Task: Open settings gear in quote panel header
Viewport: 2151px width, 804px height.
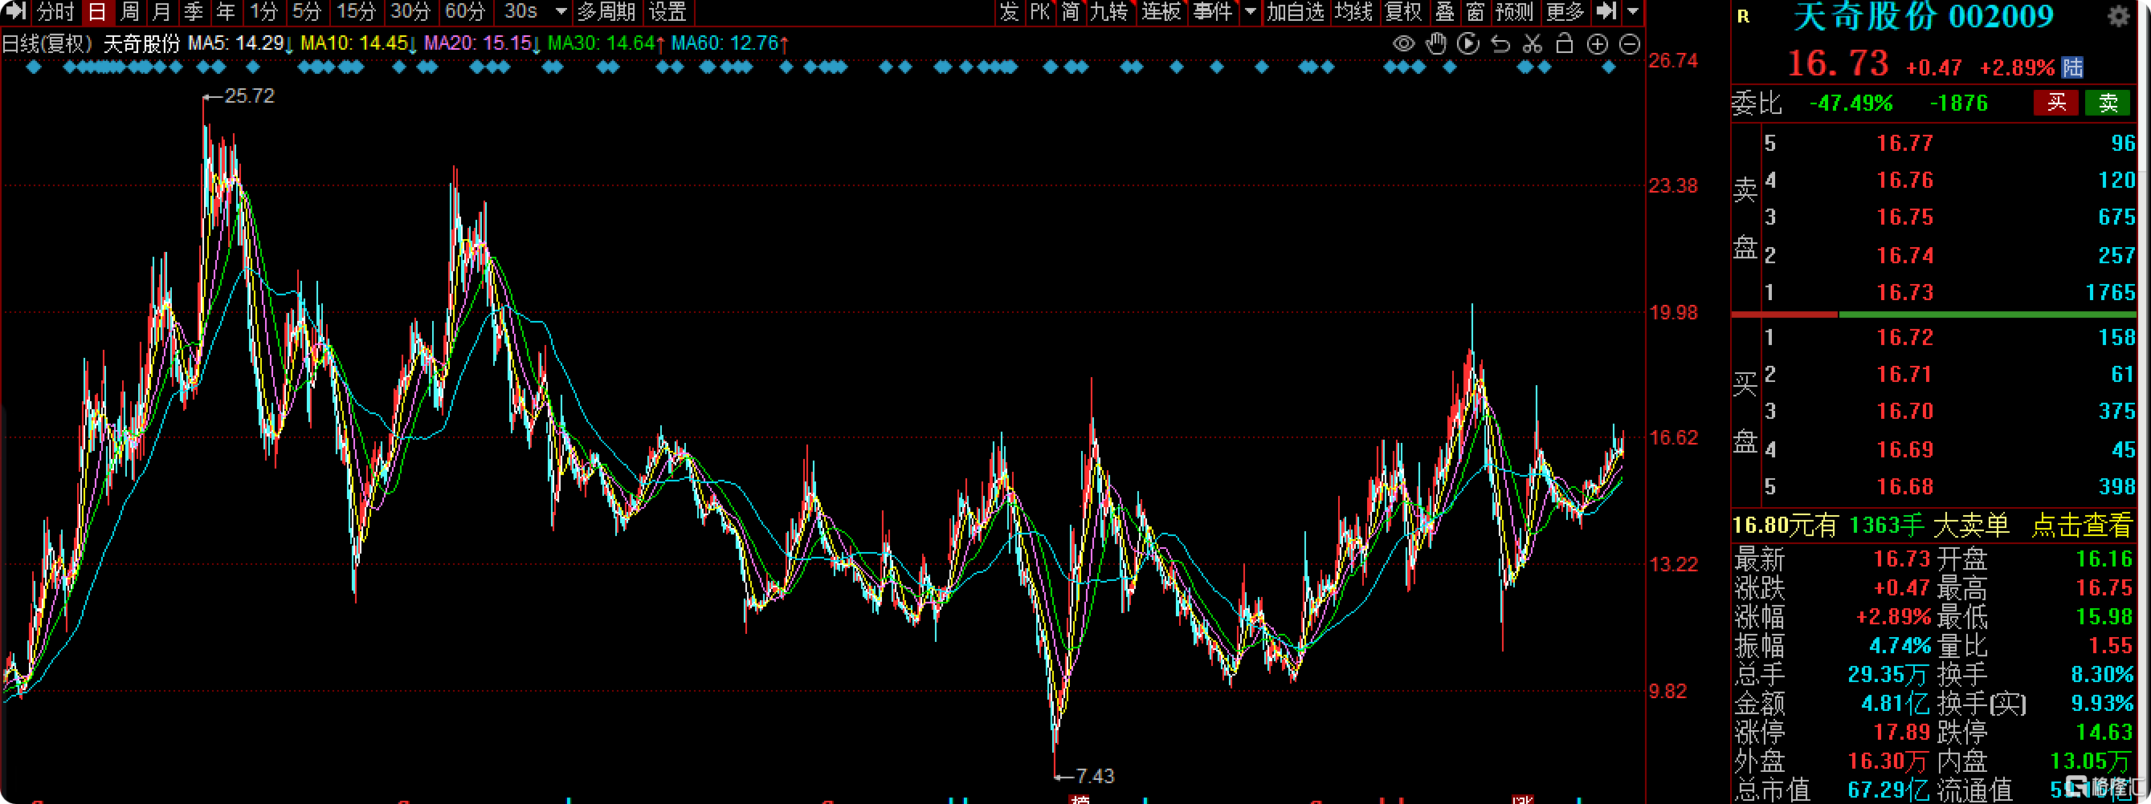Action: (x=2118, y=16)
